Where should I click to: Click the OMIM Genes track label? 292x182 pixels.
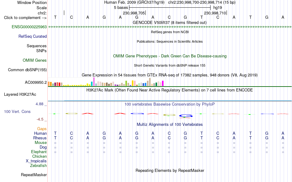point(35,60)
